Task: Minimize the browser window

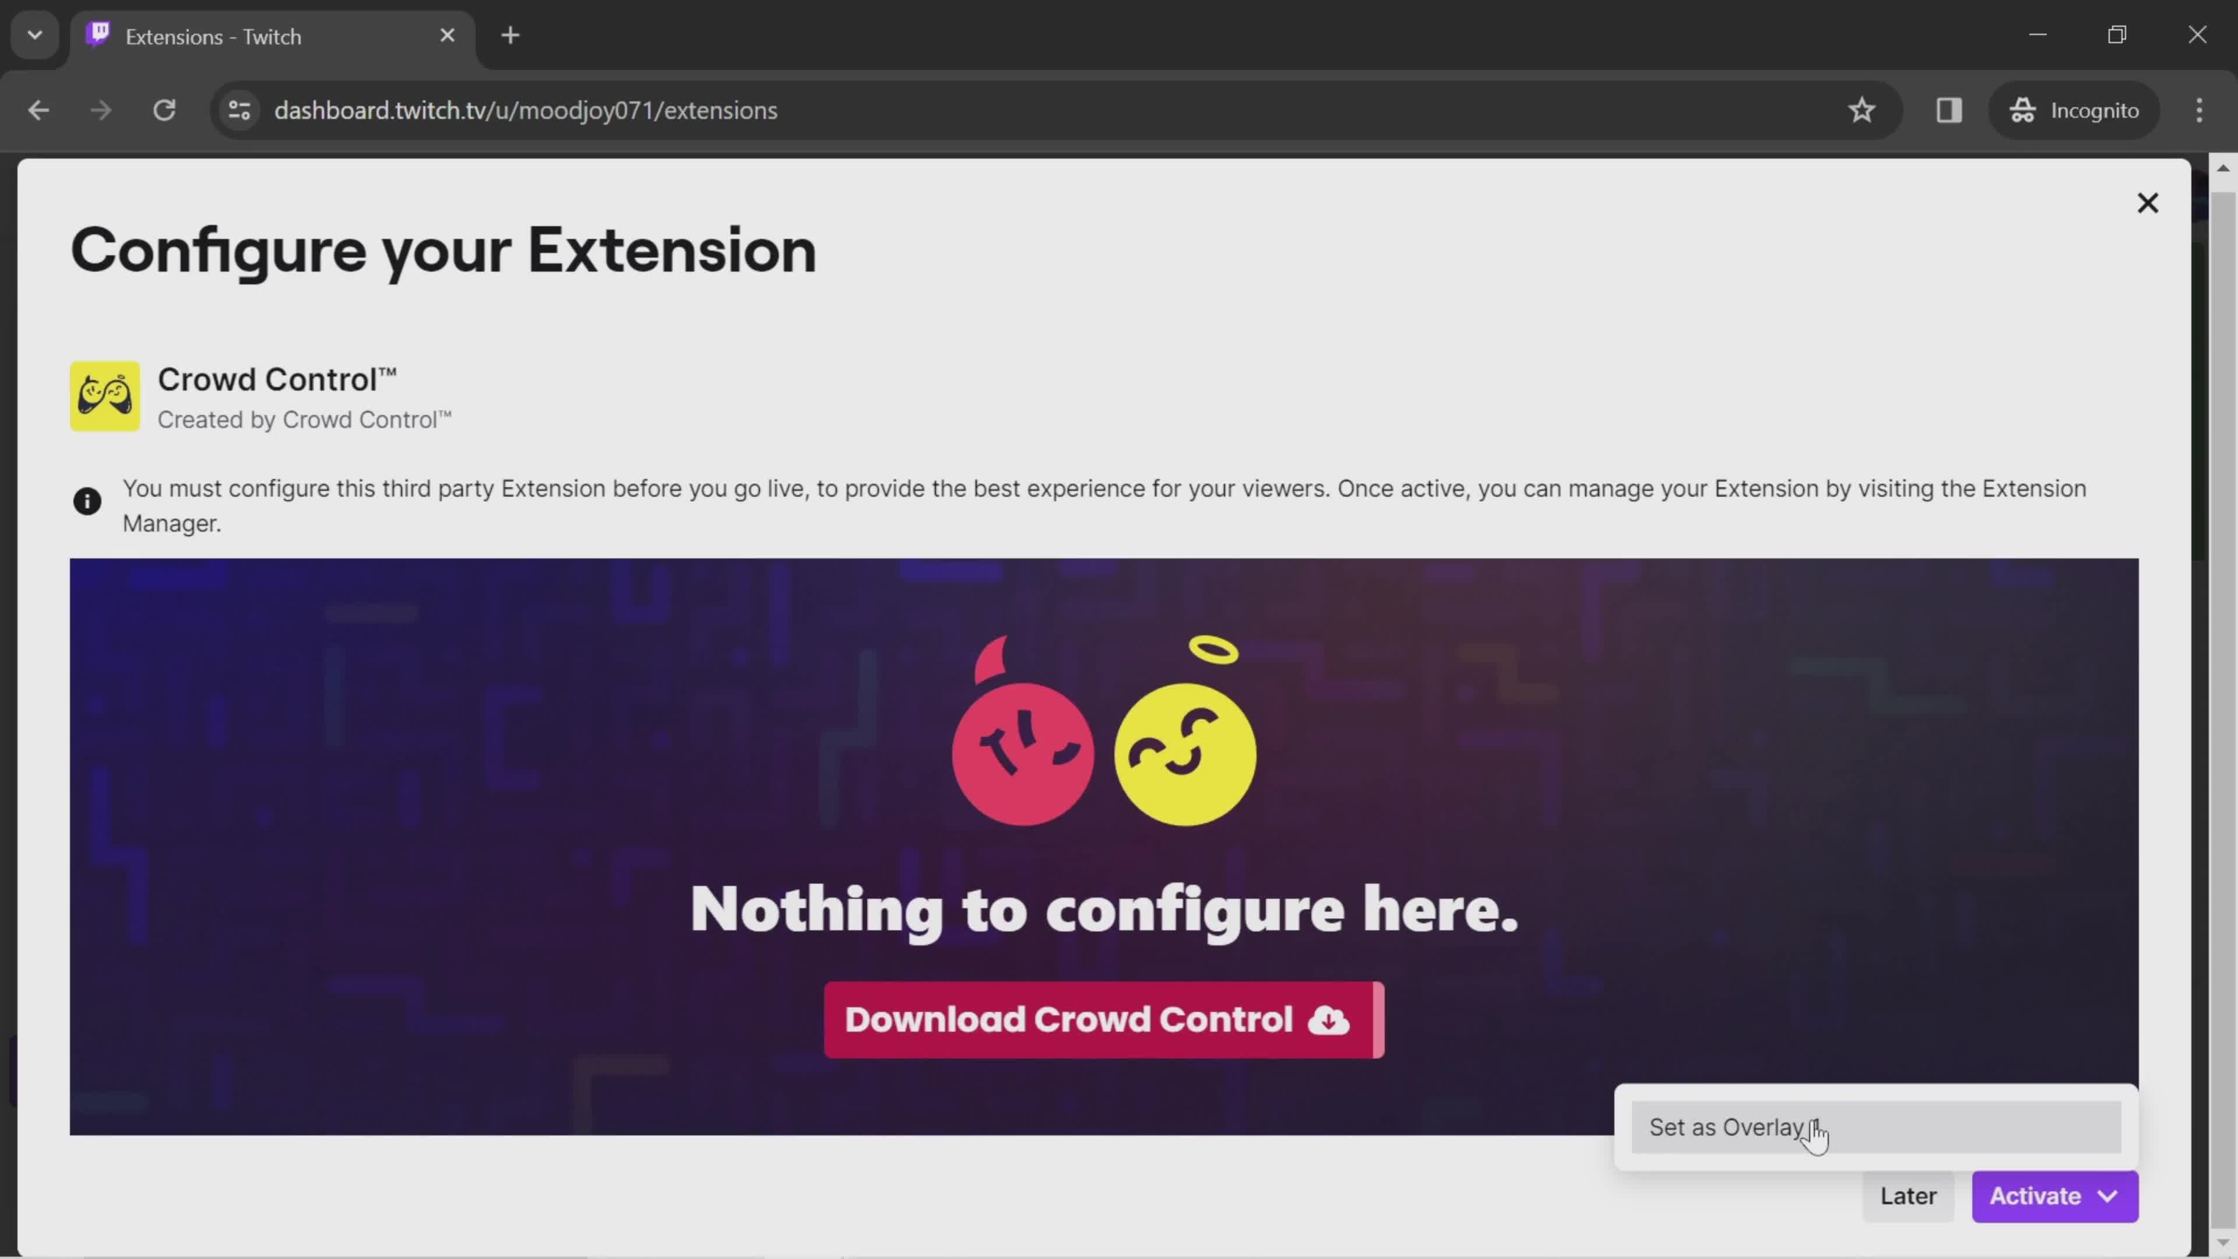Action: coord(2038,35)
